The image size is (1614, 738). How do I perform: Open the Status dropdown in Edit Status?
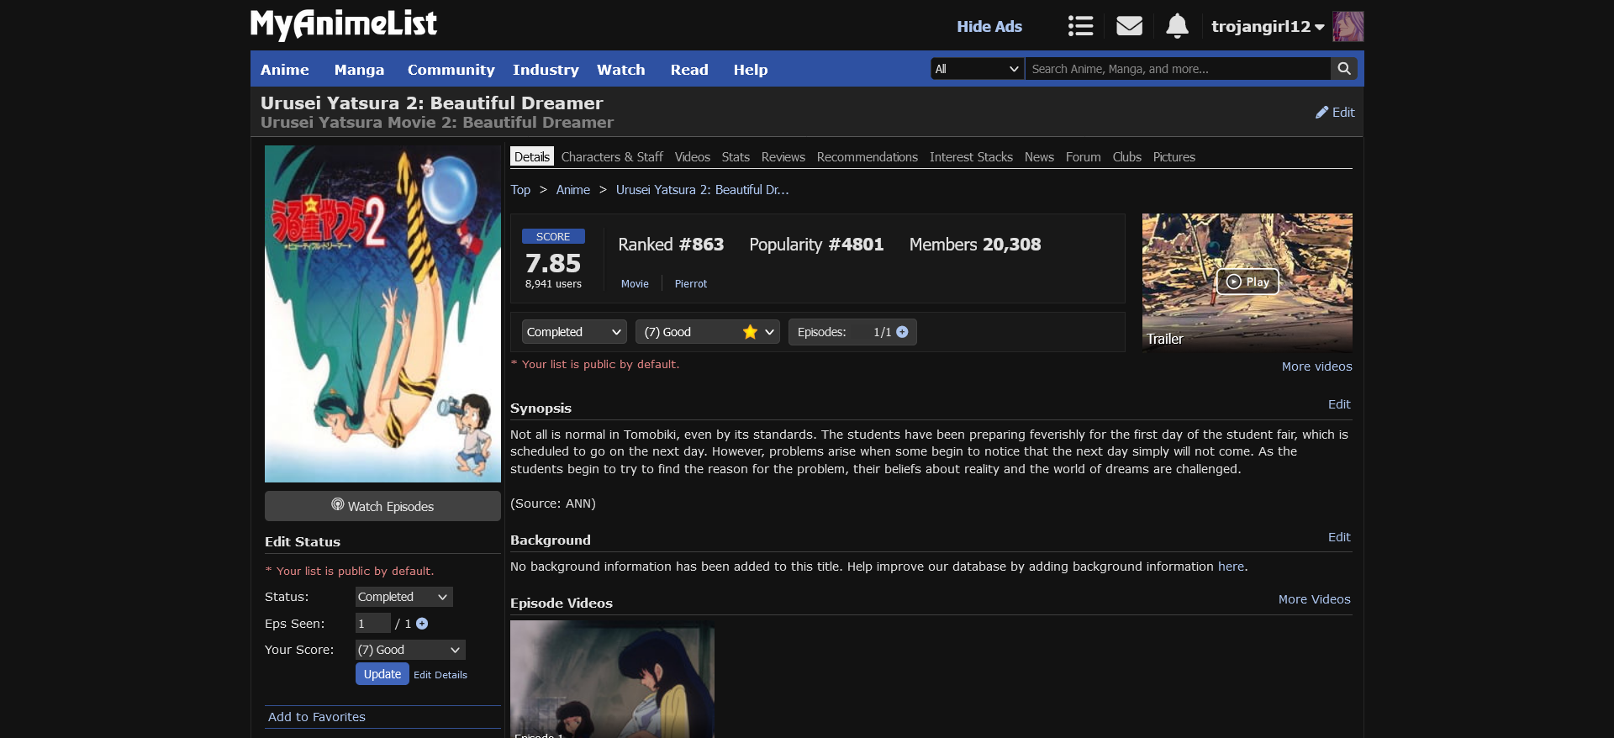[x=403, y=597]
